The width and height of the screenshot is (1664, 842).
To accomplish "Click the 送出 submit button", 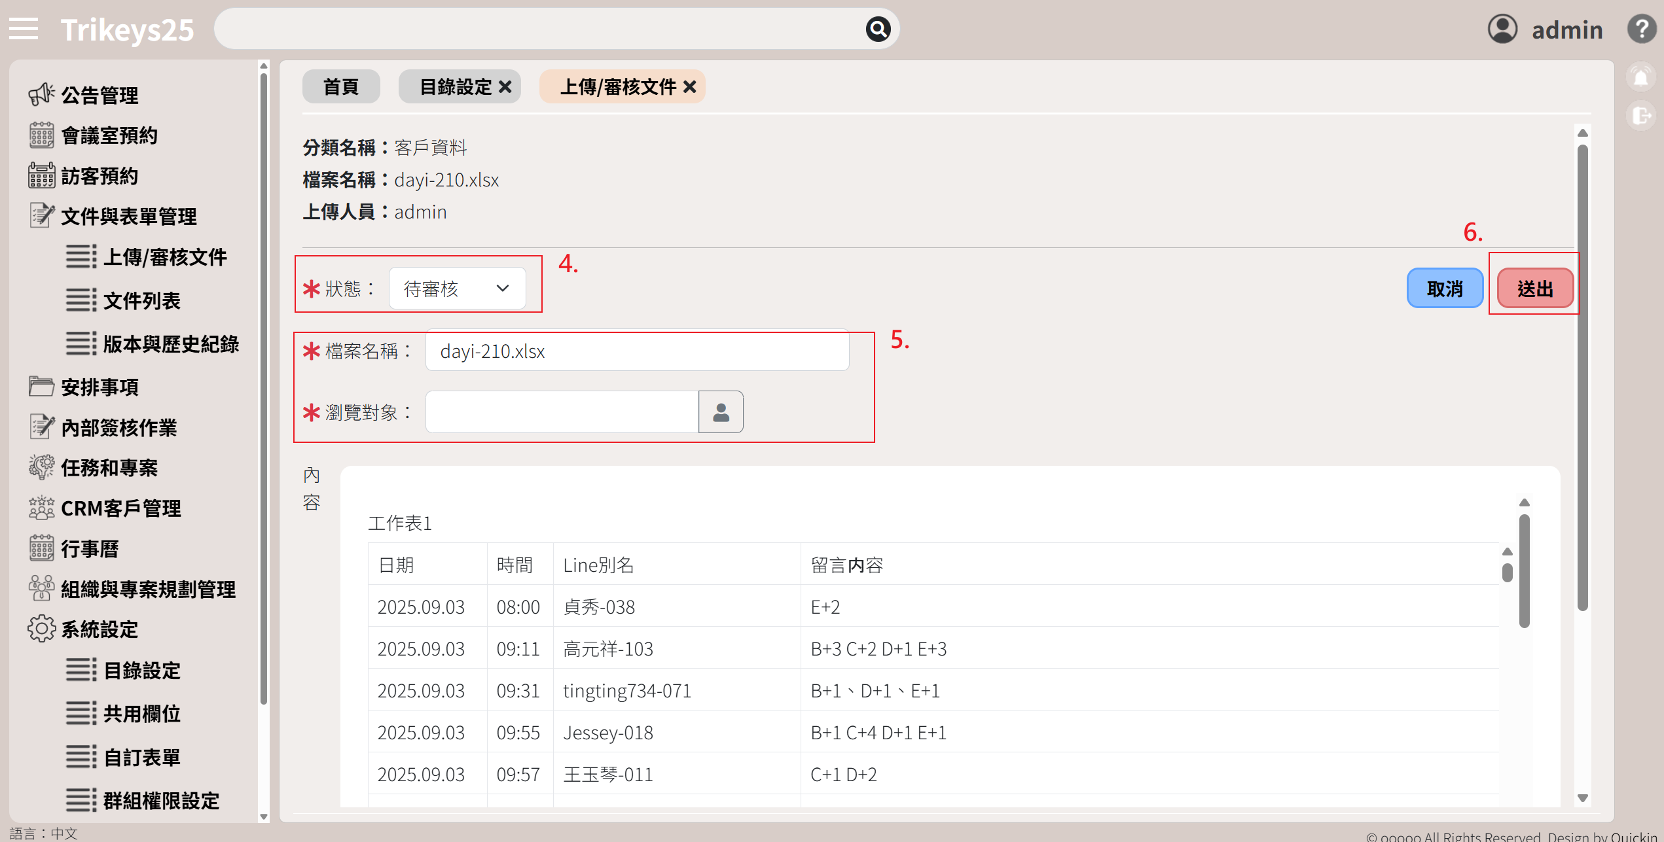I will pos(1535,289).
